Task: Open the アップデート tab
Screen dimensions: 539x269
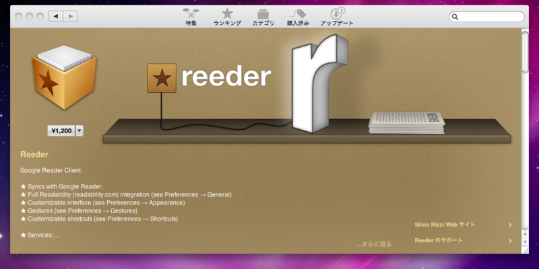Action: tap(337, 17)
